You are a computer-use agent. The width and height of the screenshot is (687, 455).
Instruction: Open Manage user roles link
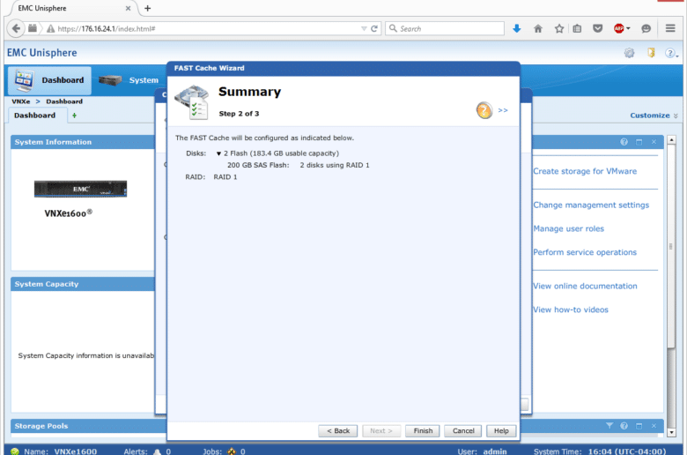point(569,228)
